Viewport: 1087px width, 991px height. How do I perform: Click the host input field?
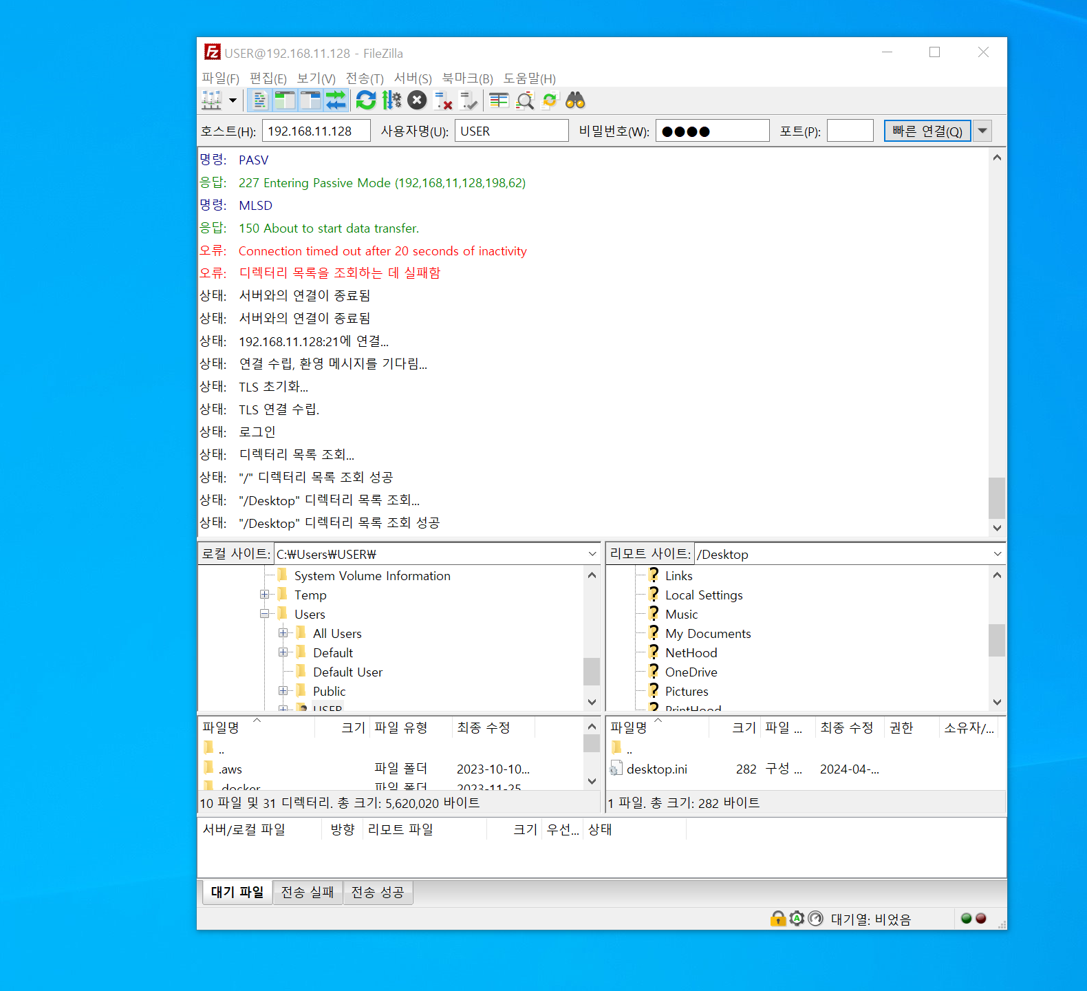316,131
